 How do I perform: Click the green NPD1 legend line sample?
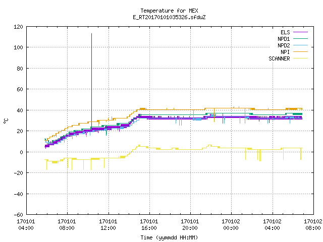(x=300, y=38)
